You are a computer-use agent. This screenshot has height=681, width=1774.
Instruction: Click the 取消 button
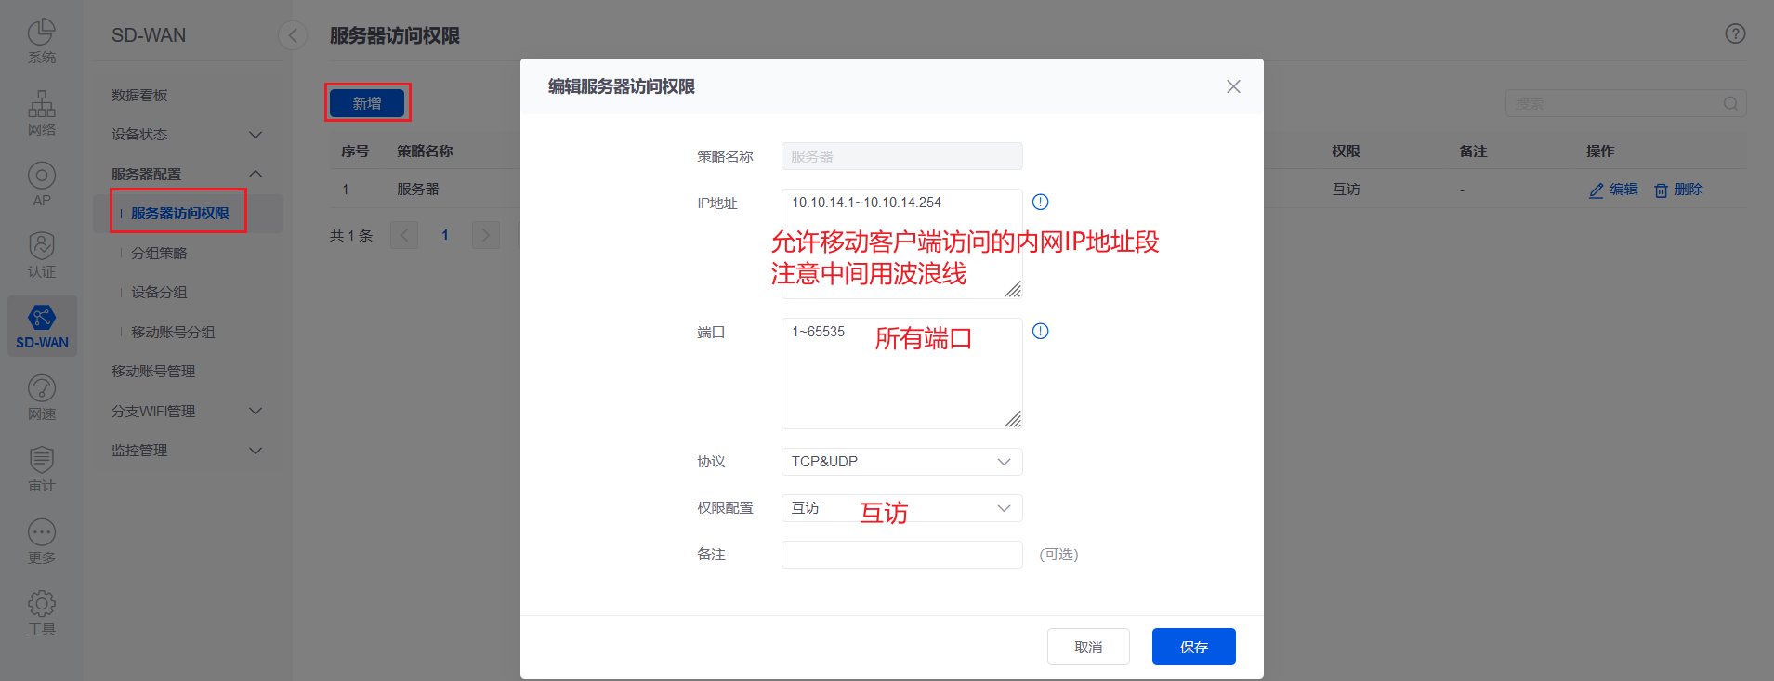1088,647
